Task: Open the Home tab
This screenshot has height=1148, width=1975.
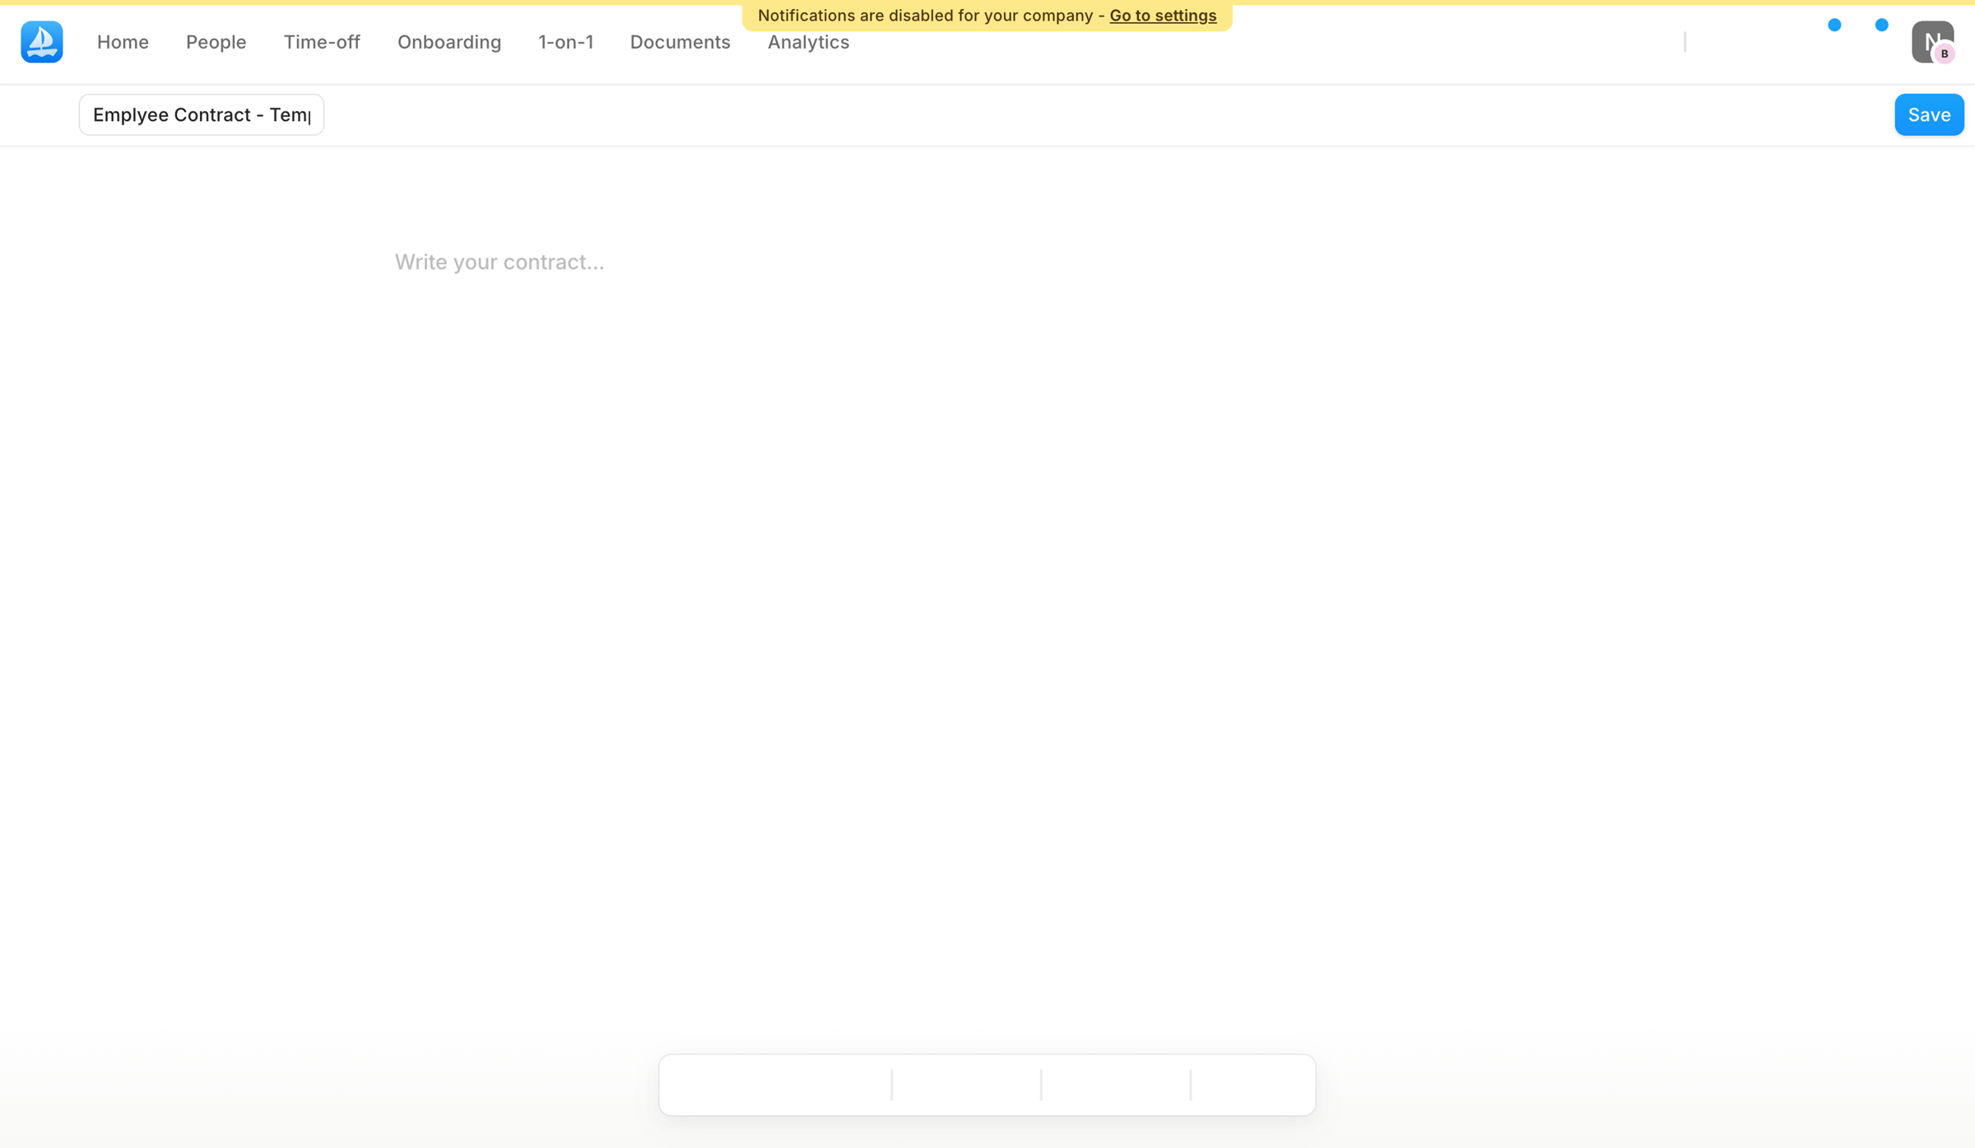Action: pyautogui.click(x=123, y=42)
